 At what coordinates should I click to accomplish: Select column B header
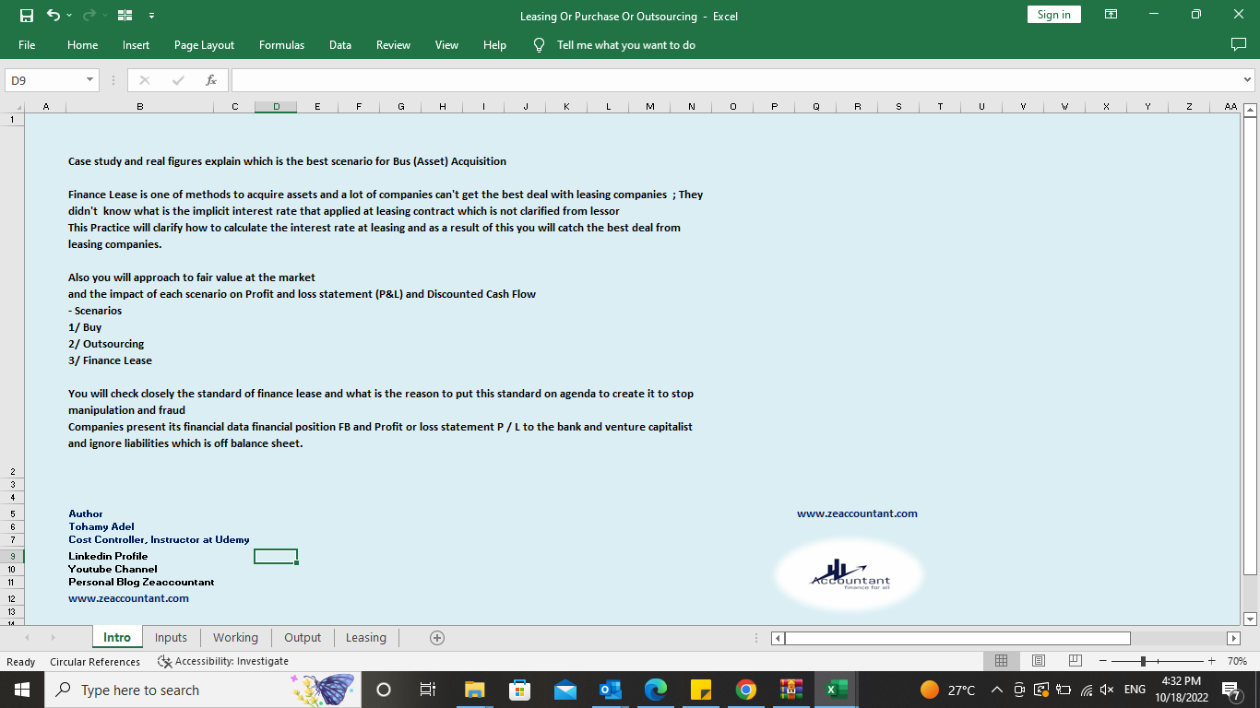point(139,107)
